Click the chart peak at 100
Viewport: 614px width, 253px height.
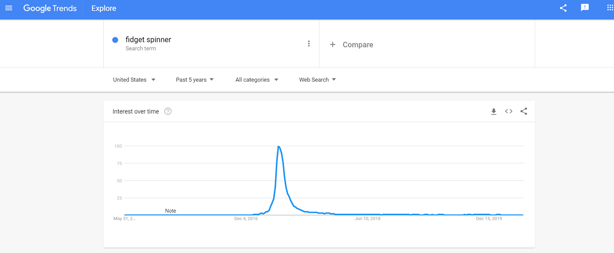[x=278, y=147]
